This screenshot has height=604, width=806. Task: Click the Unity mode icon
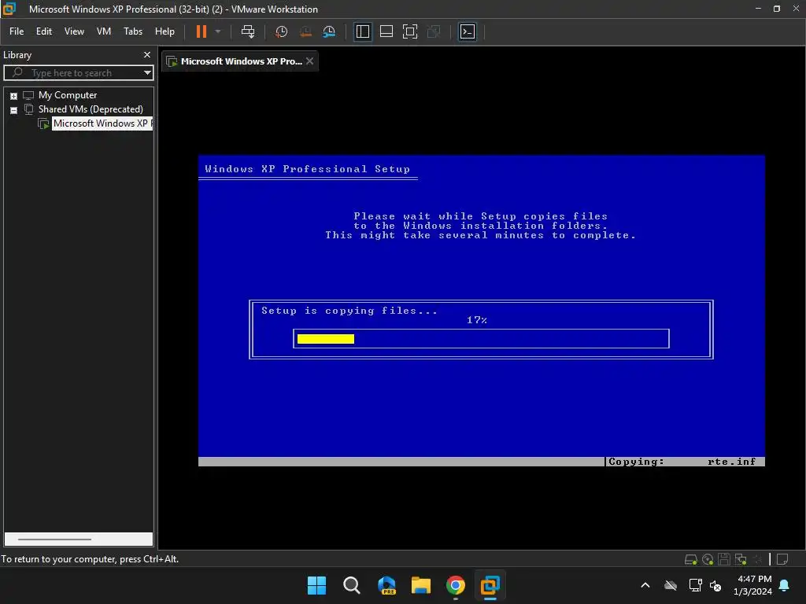(x=434, y=31)
